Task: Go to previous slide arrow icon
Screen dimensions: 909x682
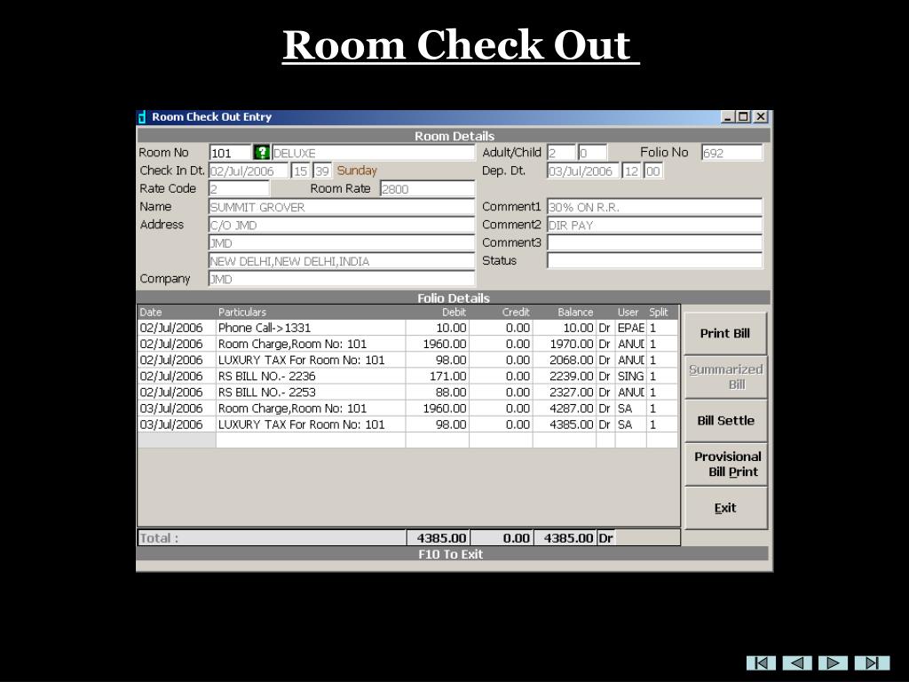Action: [797, 662]
